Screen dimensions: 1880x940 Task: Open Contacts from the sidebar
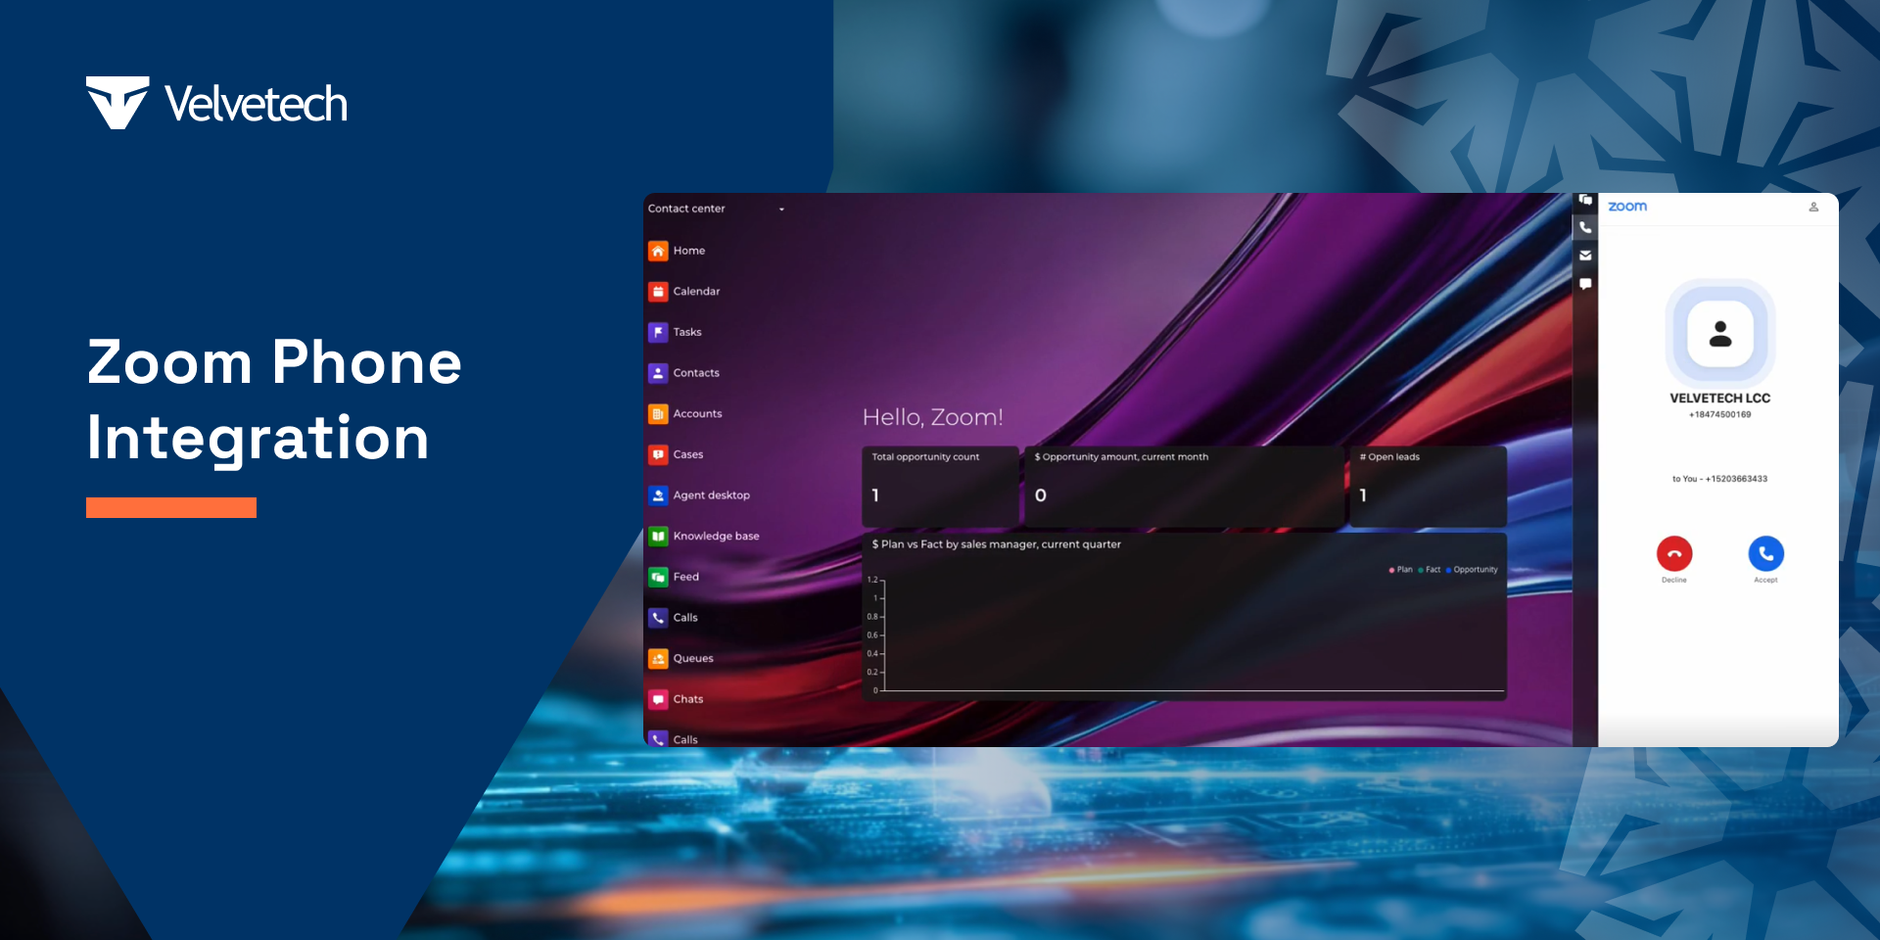683,373
